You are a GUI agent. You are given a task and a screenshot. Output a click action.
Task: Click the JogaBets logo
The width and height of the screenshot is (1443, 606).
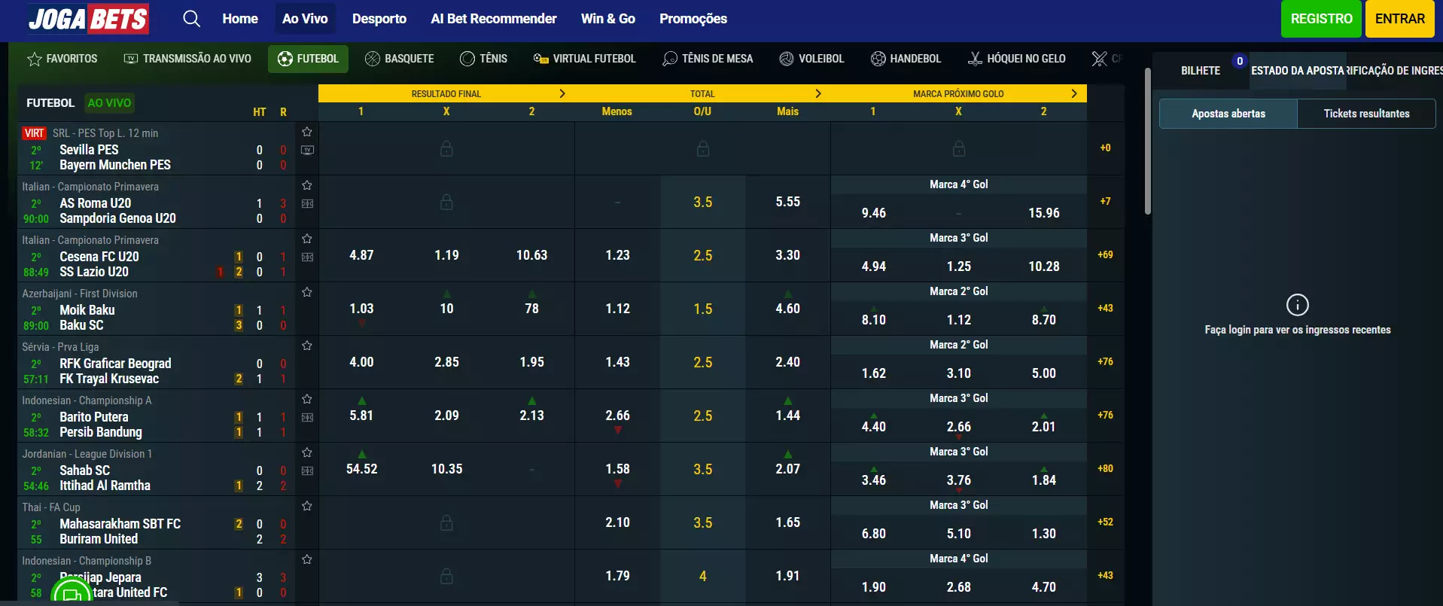click(88, 19)
